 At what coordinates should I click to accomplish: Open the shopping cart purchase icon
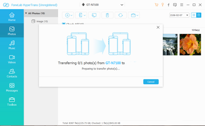click(x=156, y=5)
